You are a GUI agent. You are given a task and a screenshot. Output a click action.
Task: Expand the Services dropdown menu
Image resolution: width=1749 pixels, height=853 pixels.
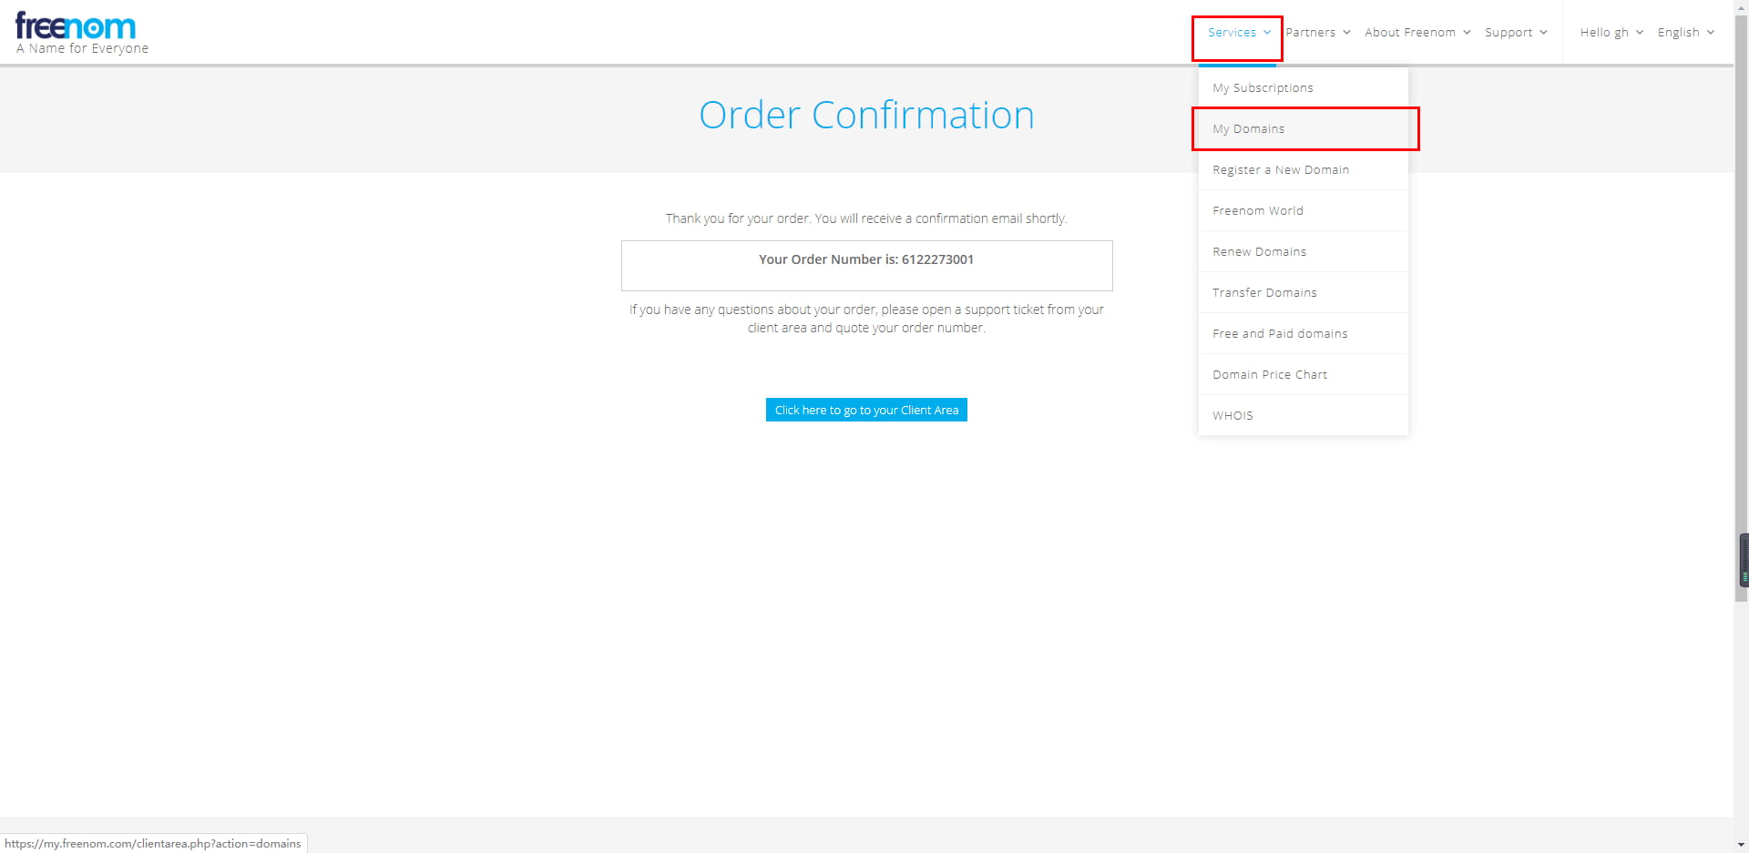pos(1238,33)
